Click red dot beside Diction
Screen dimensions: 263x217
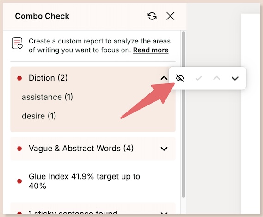[19, 78]
